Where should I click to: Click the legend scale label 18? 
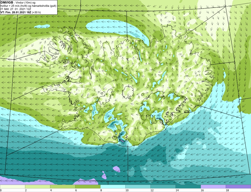pos(227,190)
